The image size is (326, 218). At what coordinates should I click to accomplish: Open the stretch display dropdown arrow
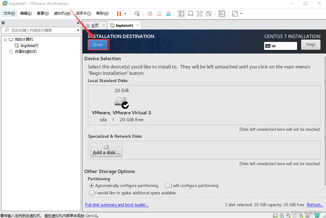click(241, 14)
